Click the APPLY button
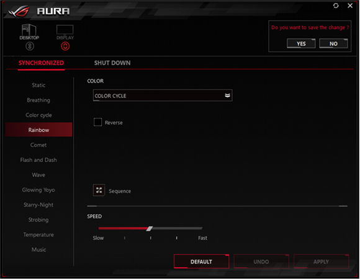This screenshot has height=279, width=360. (321, 262)
